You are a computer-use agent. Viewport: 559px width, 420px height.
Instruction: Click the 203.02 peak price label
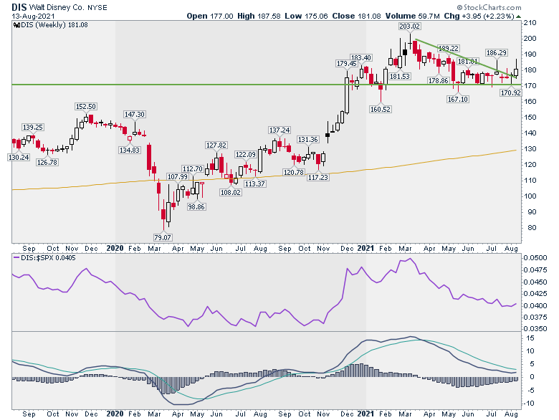[x=409, y=26]
